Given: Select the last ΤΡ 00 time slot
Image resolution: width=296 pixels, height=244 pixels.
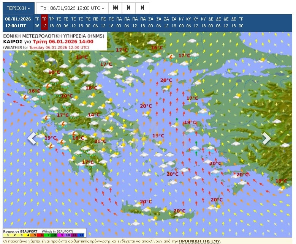Looking at the screenshot, I should click(x=241, y=22).
